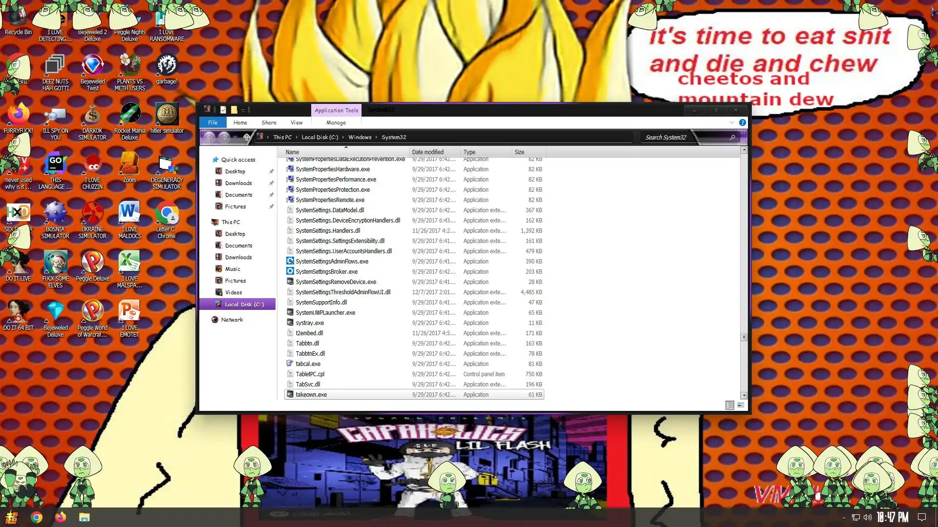Click the Properties icon in quick access toolbar
The width and height of the screenshot is (938, 527).
[223, 110]
